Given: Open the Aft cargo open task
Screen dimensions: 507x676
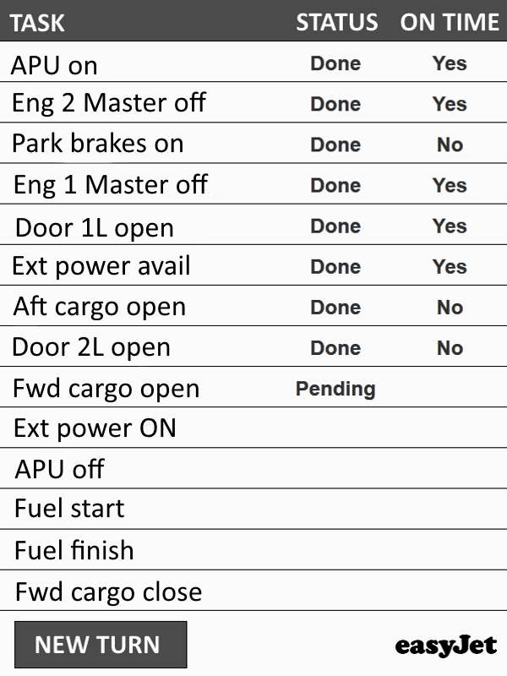Looking at the screenshot, I should coord(253,306).
